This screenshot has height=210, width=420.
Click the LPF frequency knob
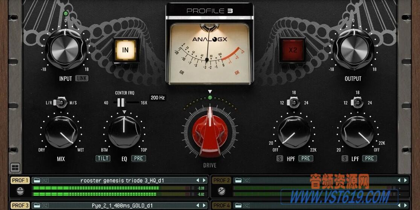(x=357, y=132)
